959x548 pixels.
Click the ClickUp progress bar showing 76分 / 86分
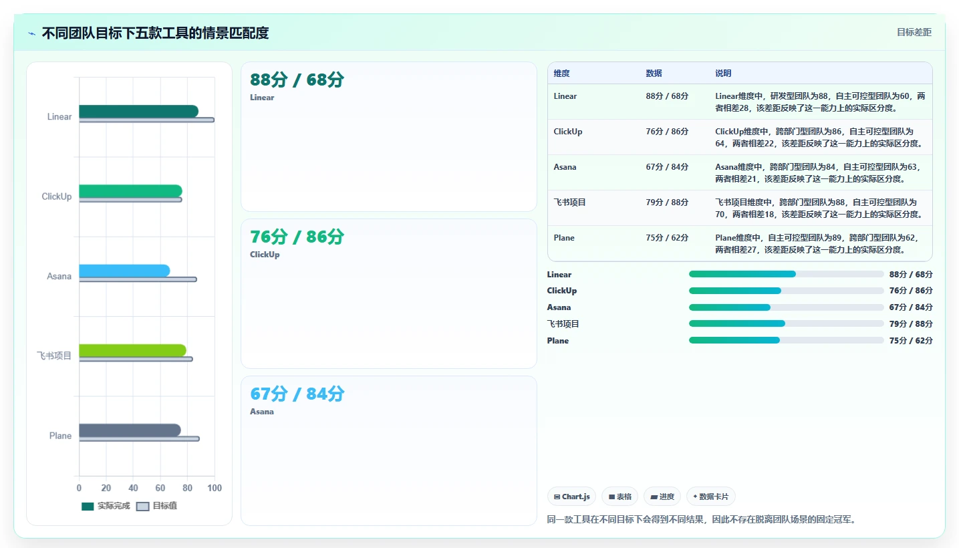pos(787,291)
